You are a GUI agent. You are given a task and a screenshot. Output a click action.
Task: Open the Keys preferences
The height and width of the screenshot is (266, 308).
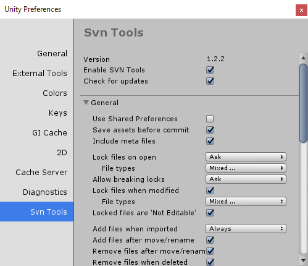pyautogui.click(x=57, y=113)
